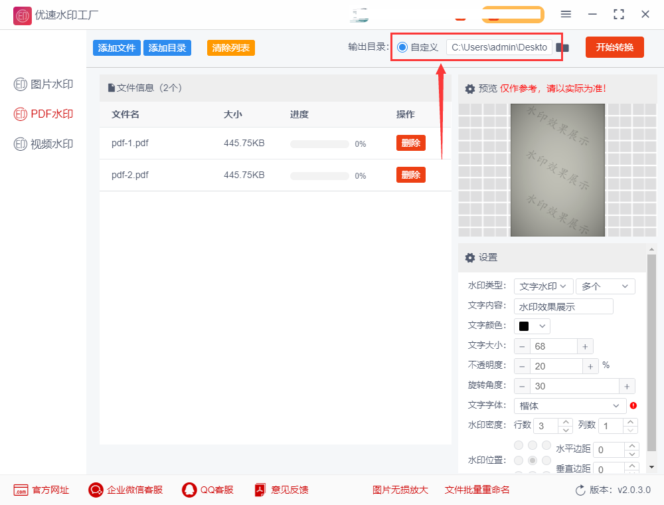Click the 文字内容 watermark text field
This screenshot has width=664, height=505.
pyautogui.click(x=563, y=306)
